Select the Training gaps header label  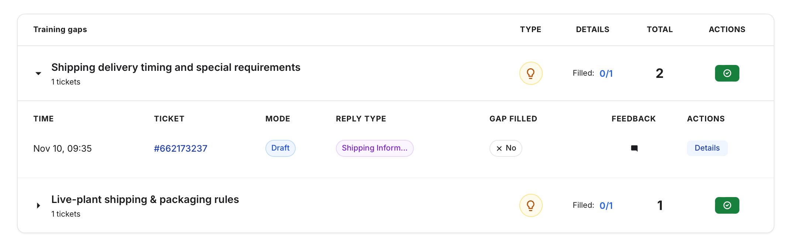click(x=60, y=29)
